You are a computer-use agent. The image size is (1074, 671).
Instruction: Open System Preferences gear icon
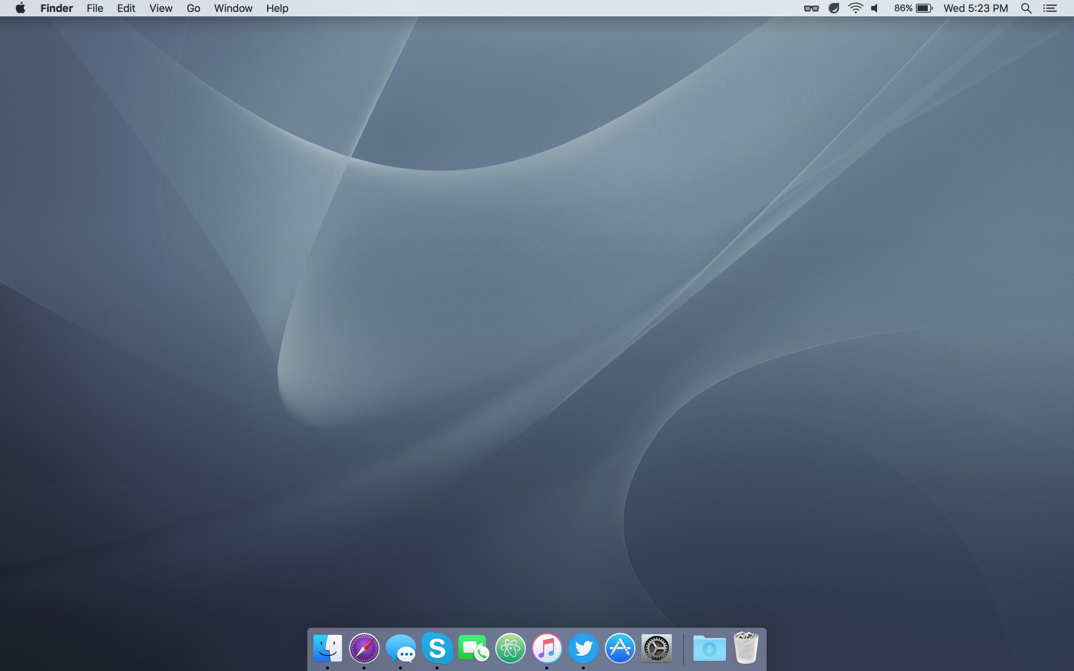[x=656, y=648]
